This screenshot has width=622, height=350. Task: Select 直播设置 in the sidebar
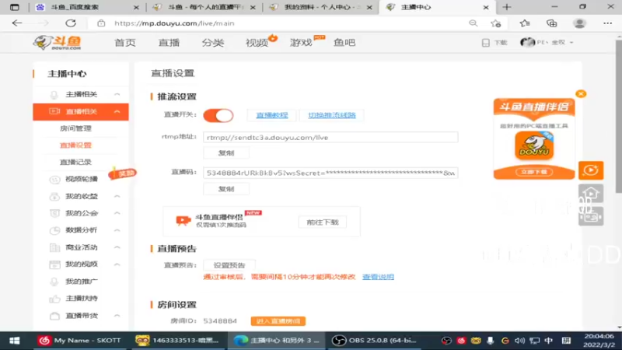point(75,145)
